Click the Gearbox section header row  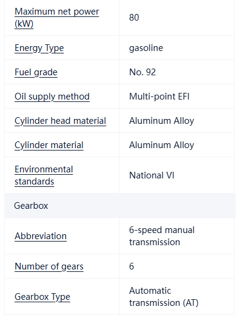pos(120,206)
